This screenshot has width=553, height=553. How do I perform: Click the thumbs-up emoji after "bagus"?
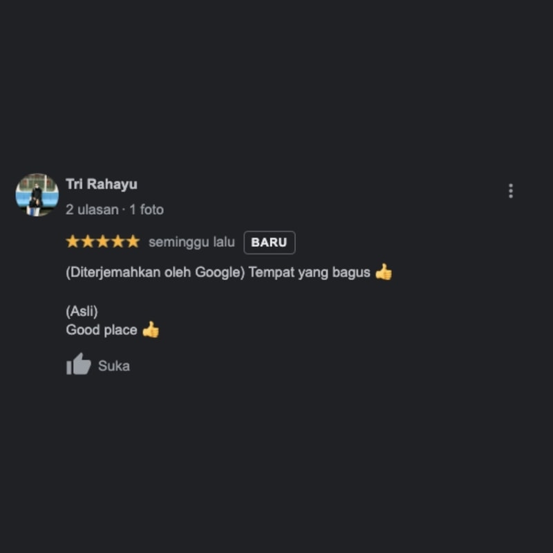[384, 272]
